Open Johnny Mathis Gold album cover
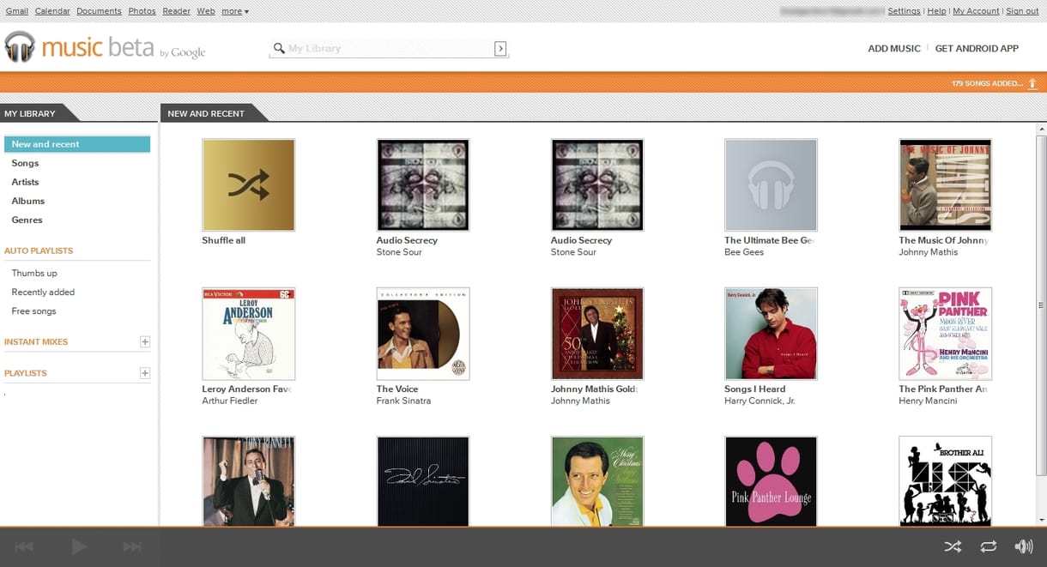This screenshot has height=567, width=1047. [597, 334]
